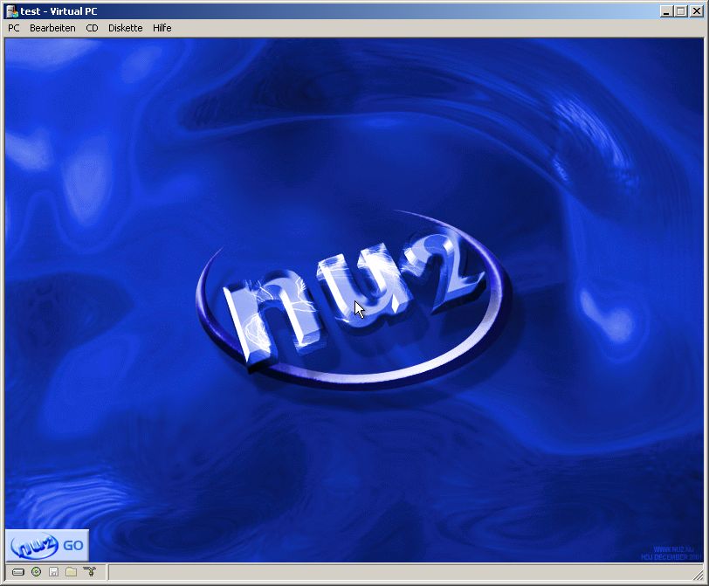
Task: Open the PC menu
Action: [x=14, y=28]
